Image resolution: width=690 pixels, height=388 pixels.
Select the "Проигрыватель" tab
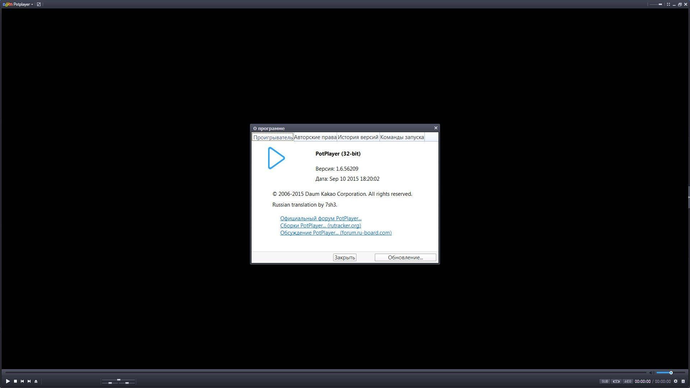click(273, 137)
